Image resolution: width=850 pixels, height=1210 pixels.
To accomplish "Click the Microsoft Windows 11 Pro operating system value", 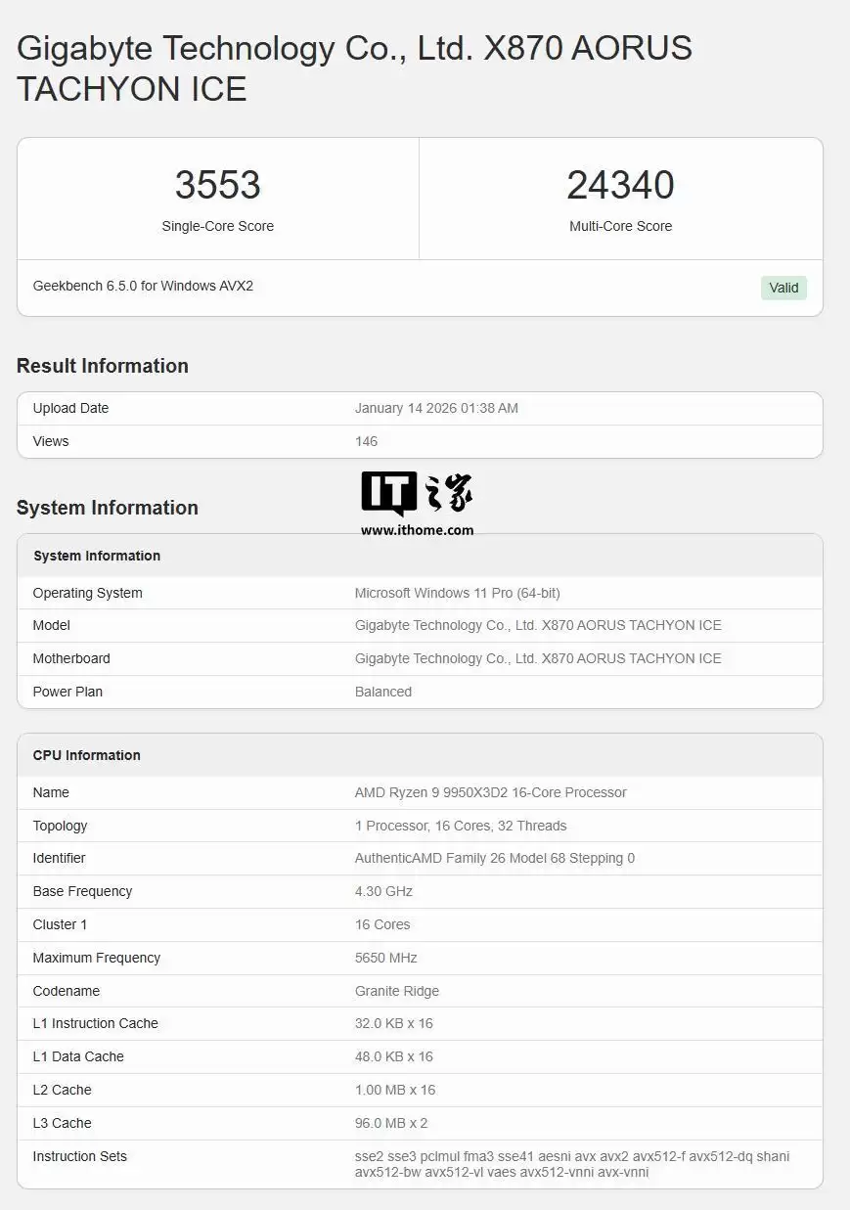I will click(x=457, y=593).
